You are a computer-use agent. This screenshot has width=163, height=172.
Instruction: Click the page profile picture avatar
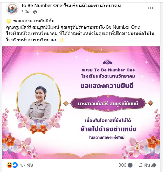coord(12,9)
